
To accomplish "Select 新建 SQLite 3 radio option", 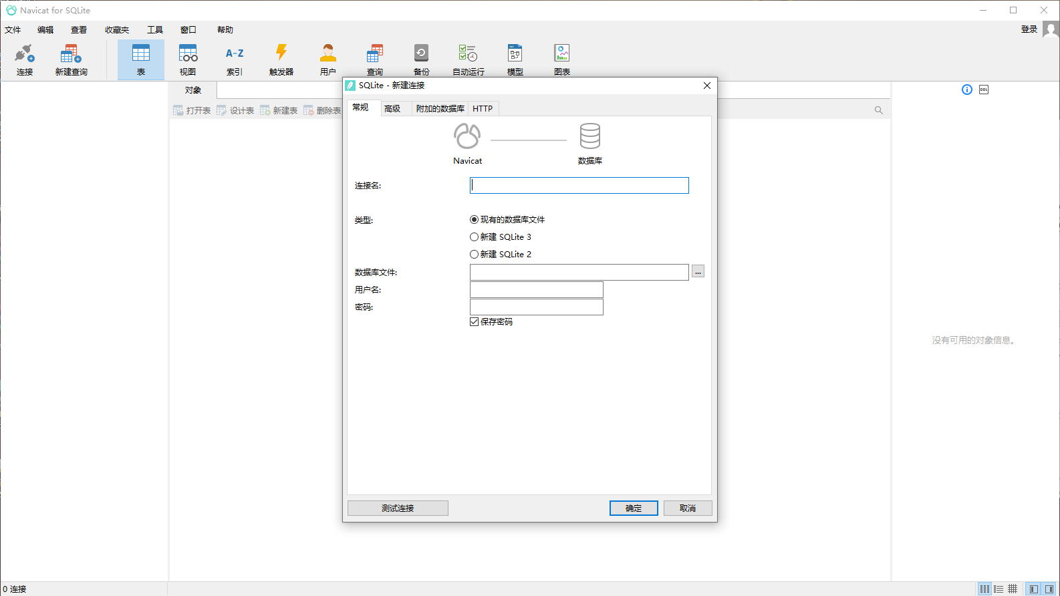I will click(501, 237).
